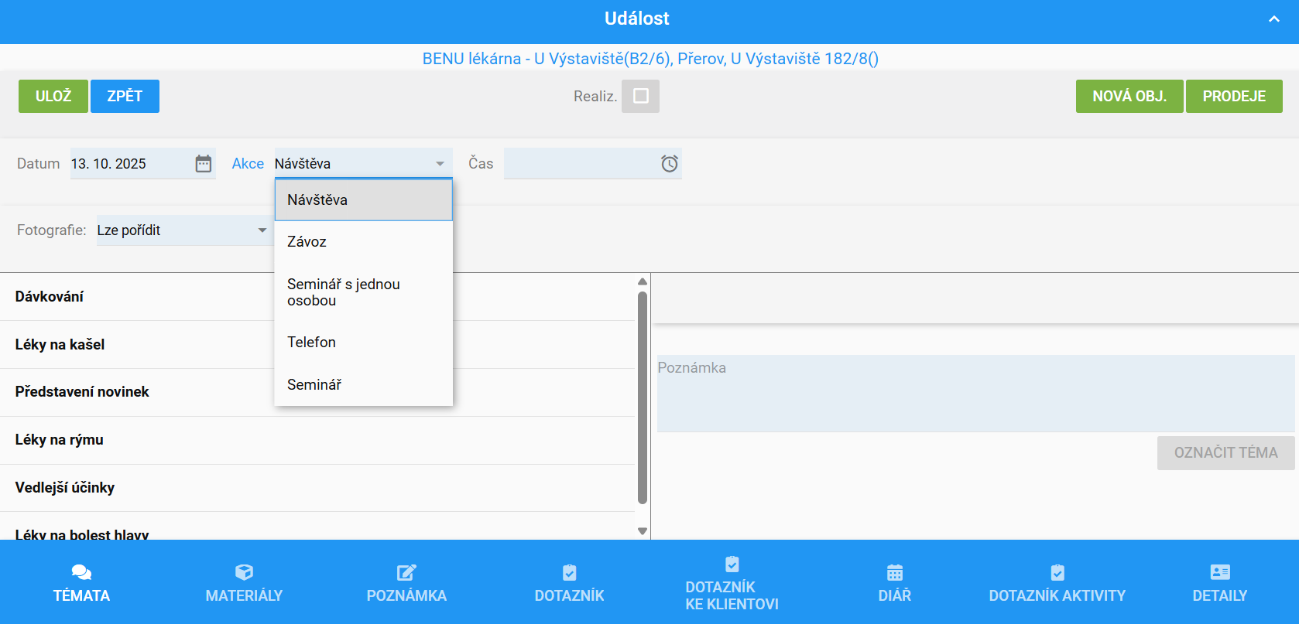Open Diář tab with calendar icon

[x=894, y=583]
